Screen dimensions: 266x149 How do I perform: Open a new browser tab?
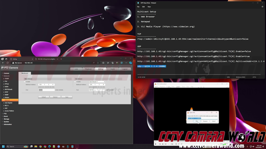(x=61, y=59)
